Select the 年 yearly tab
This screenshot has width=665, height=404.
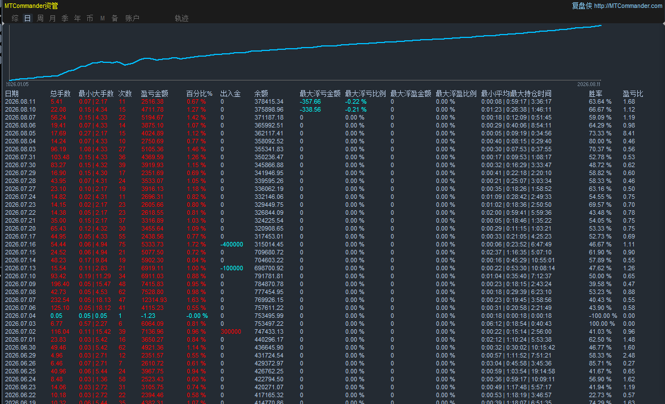pos(77,18)
